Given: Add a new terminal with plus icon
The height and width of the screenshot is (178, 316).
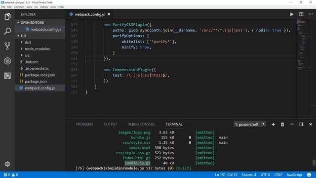Looking at the screenshot, I should 273,124.
